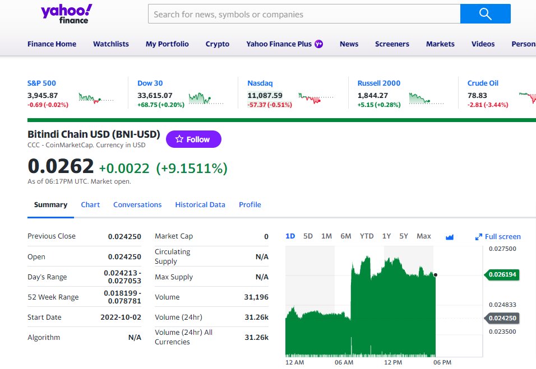Select the Max chart range
Image resolution: width=536 pixels, height=369 pixels.
click(423, 236)
